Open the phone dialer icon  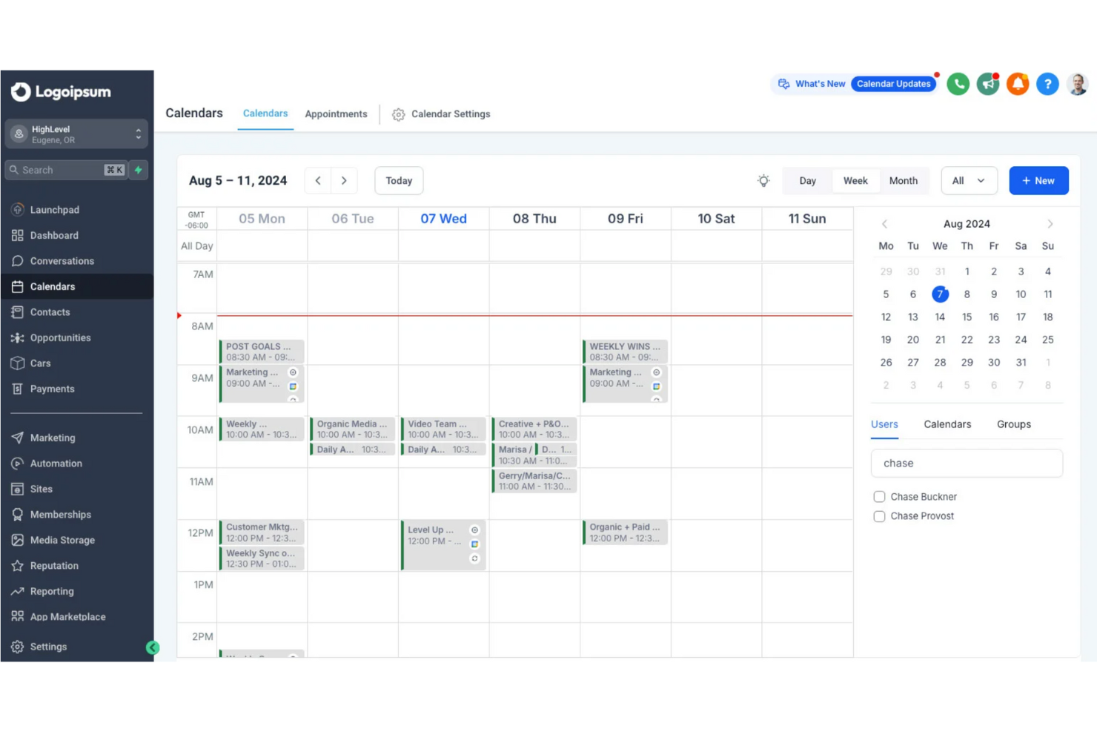point(958,84)
